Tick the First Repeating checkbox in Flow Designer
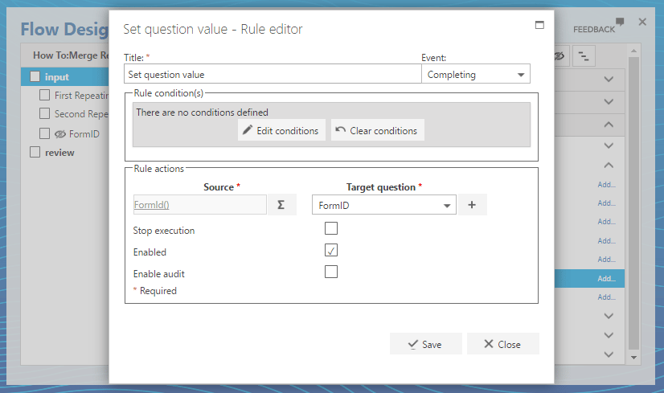This screenshot has width=664, height=393. point(44,95)
